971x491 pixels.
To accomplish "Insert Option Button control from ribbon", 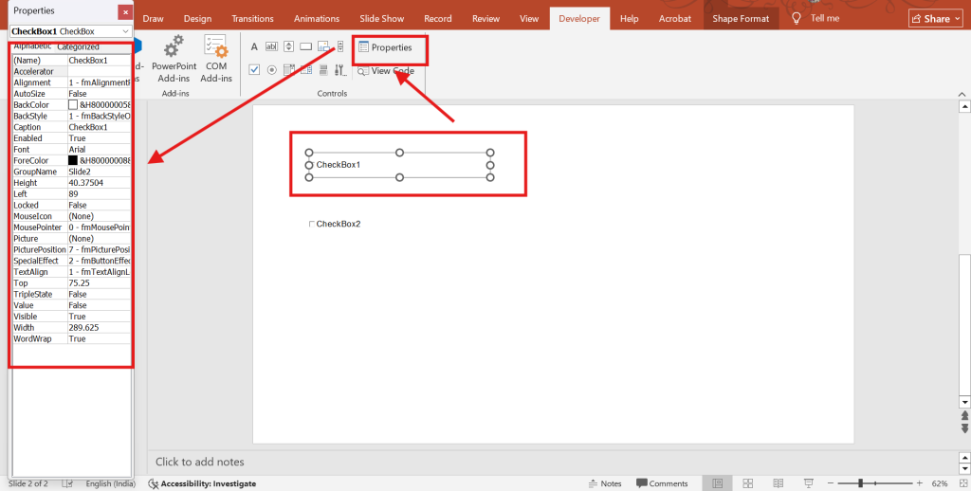I will tap(271, 69).
